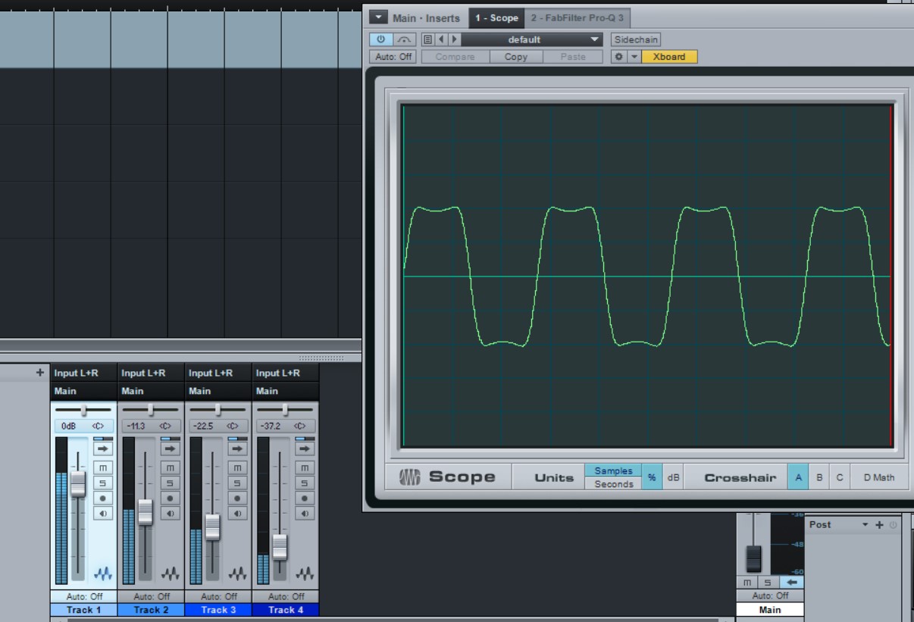This screenshot has height=622, width=914.
Task: Solo Track 4
Action: (x=305, y=483)
